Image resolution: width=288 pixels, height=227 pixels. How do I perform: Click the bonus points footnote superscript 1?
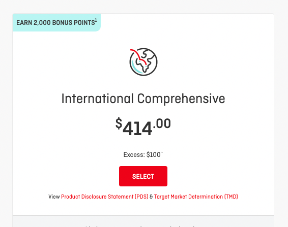pos(96,20)
